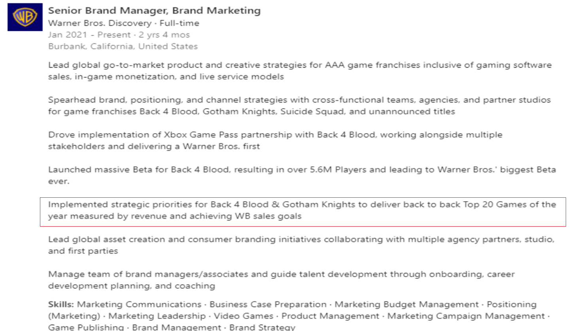Screen dimensions: 574x331
Task: Click the Burbank, California location text
Action: tap(123, 46)
